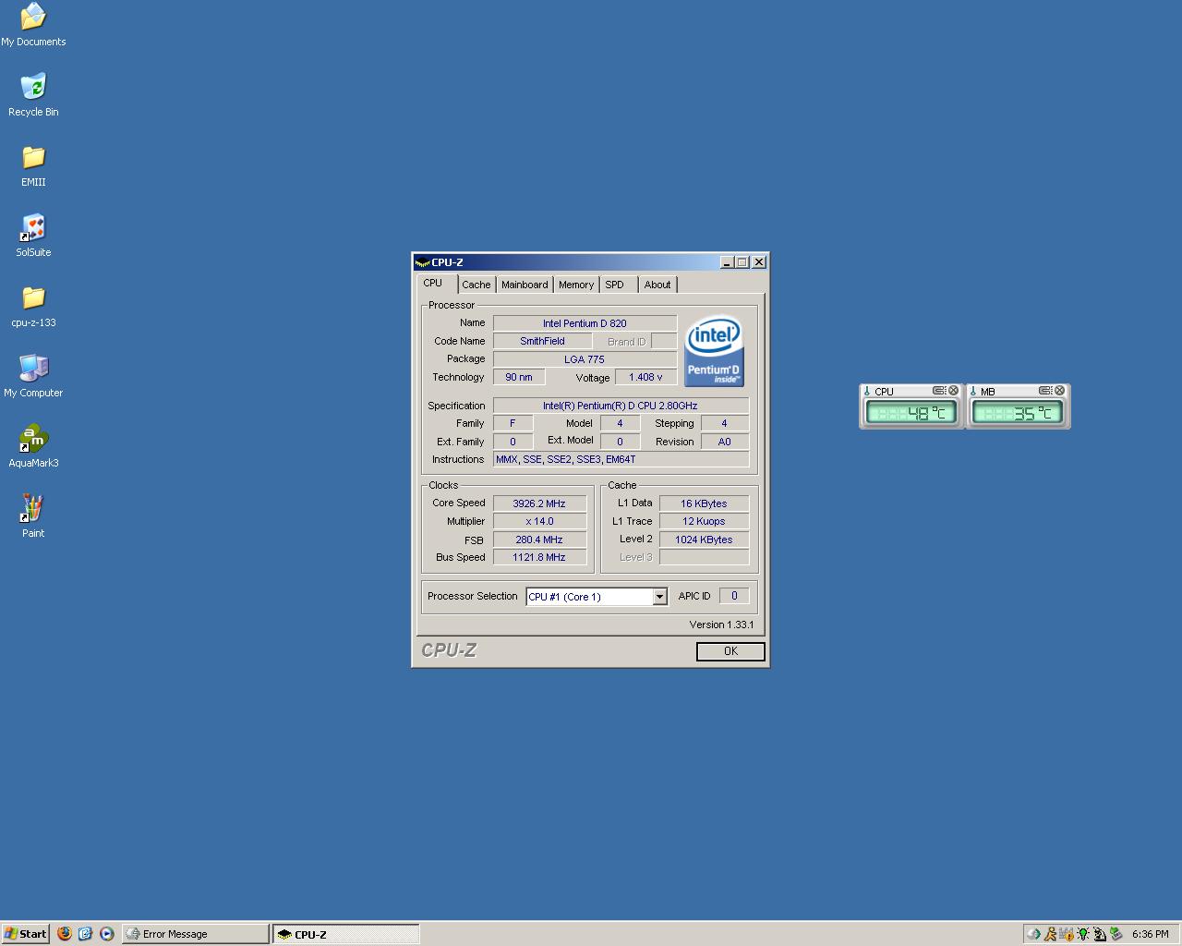
Task: Switch to the Cache tab
Action: pos(476,285)
